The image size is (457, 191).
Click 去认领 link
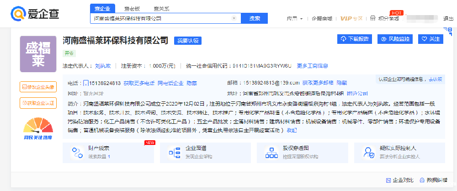click(435, 79)
